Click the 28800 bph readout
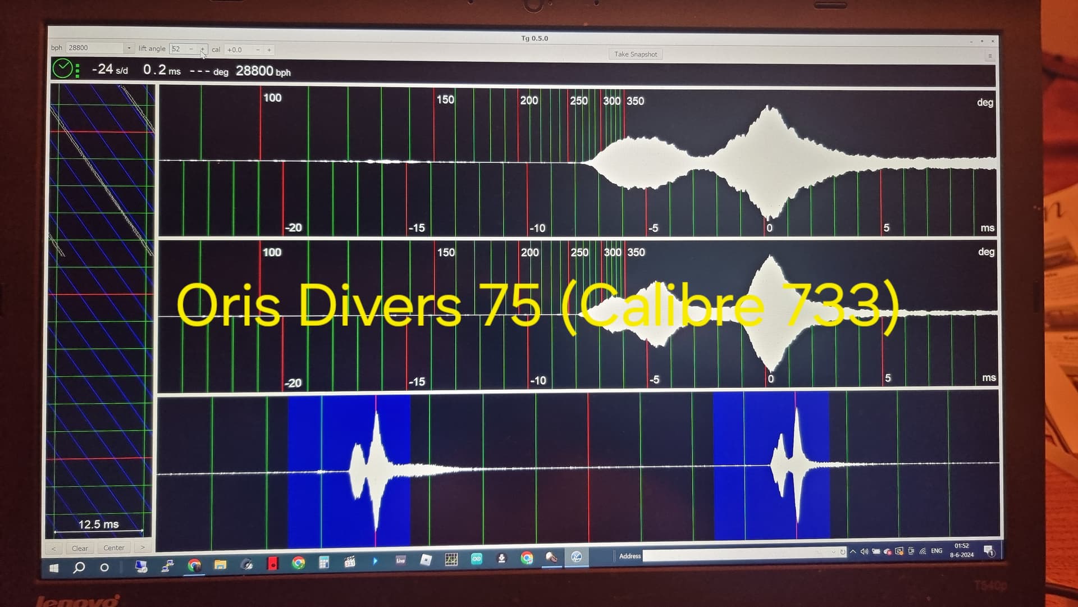Screen dimensions: 1078x607 click(263, 71)
